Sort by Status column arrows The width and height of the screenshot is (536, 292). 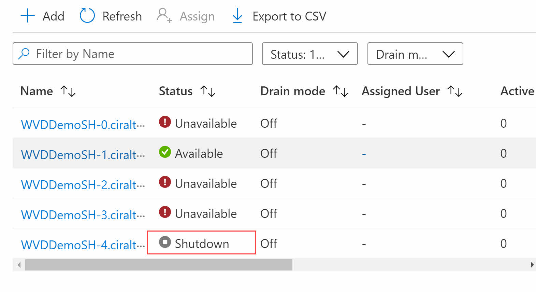[x=208, y=91]
